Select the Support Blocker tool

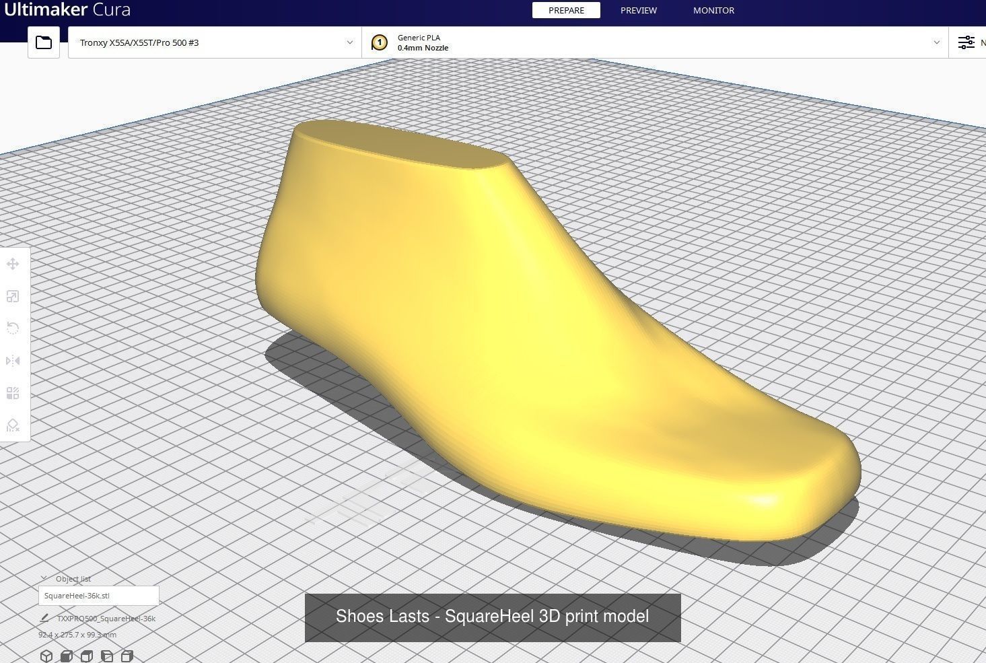pyautogui.click(x=12, y=425)
